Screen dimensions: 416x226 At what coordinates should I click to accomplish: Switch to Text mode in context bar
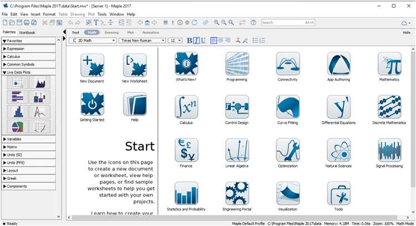point(75,32)
